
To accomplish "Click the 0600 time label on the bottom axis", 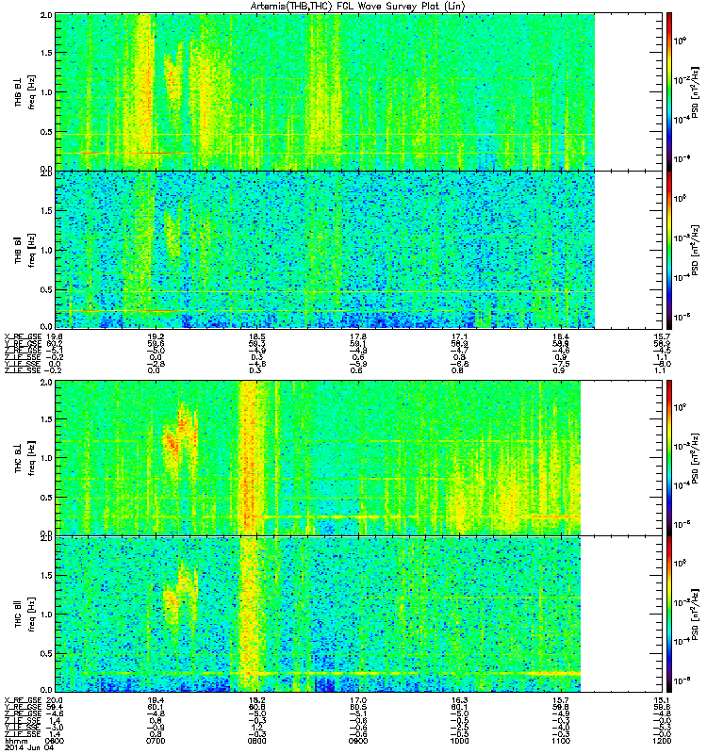I will (x=55, y=741).
